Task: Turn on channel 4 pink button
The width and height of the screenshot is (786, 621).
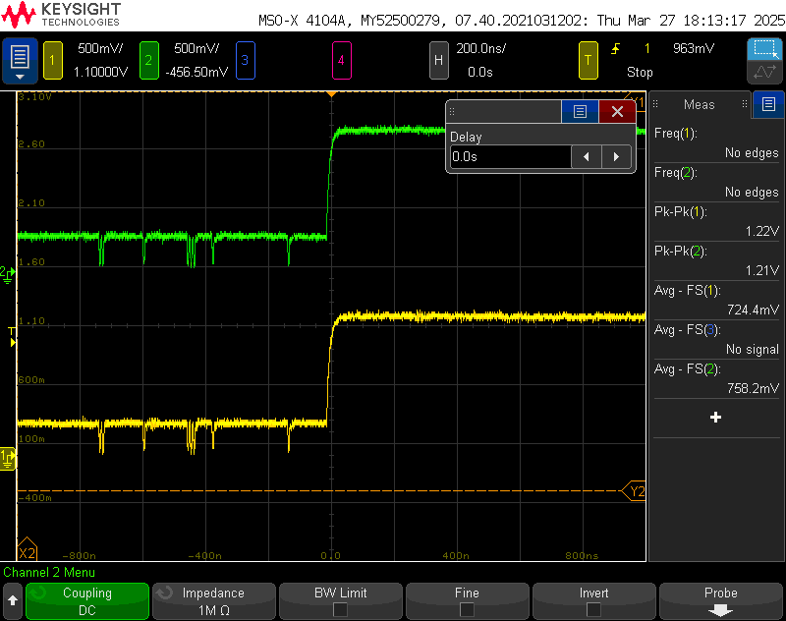Action: tap(341, 61)
